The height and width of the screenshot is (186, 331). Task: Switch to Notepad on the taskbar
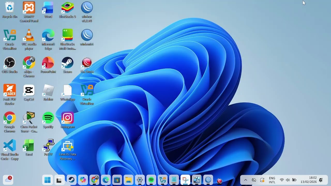pos(174,180)
